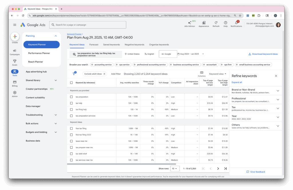Screen dimensions: 293x190
Task: Open browser extensions puzzle icon
Action: point(259,15)
